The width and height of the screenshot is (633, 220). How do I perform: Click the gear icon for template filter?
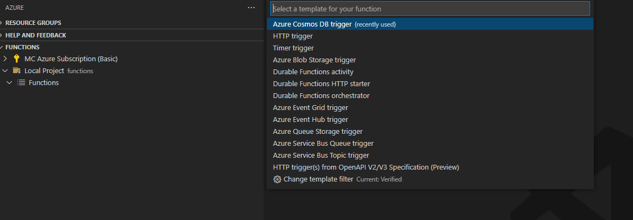(277, 179)
